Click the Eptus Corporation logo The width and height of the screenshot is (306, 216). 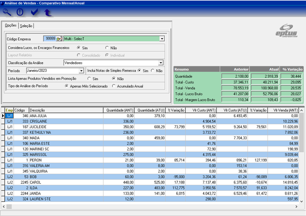click(x=286, y=31)
